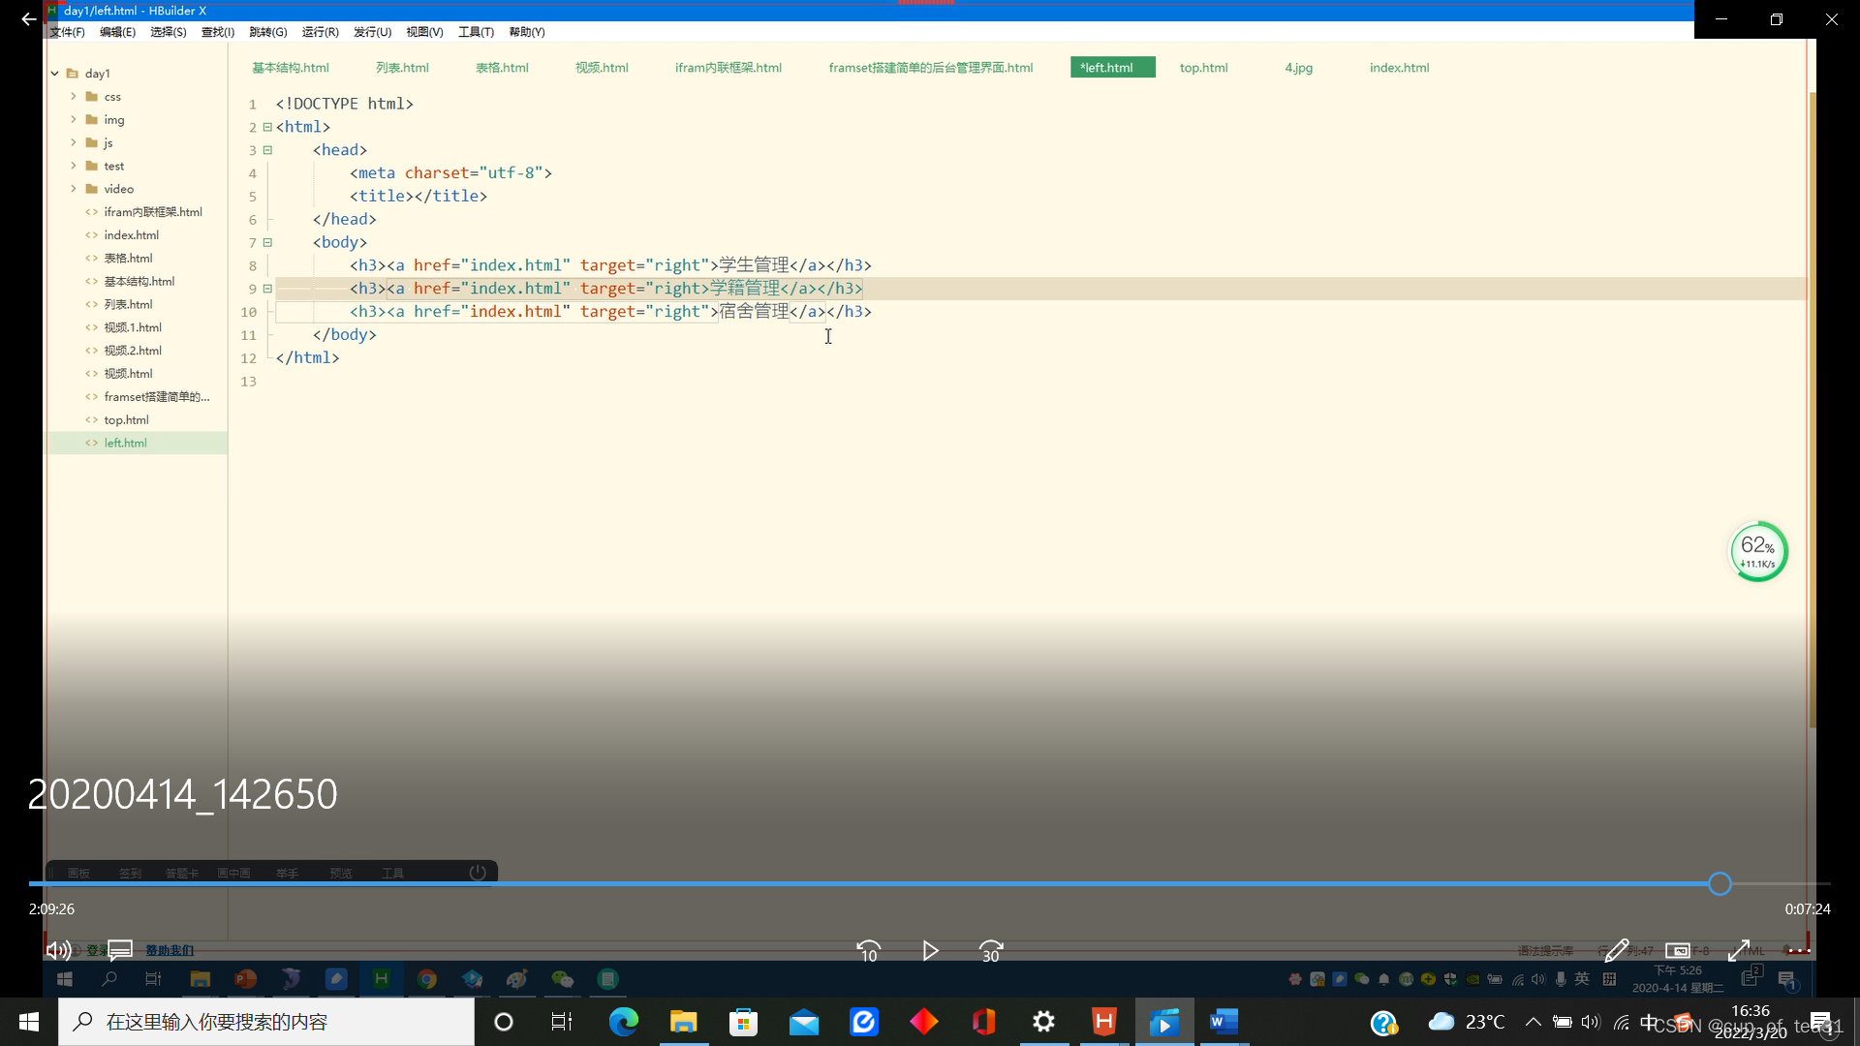Open the taskbar volume control
Image resolution: width=1860 pixels, height=1046 pixels.
coord(1591,1022)
